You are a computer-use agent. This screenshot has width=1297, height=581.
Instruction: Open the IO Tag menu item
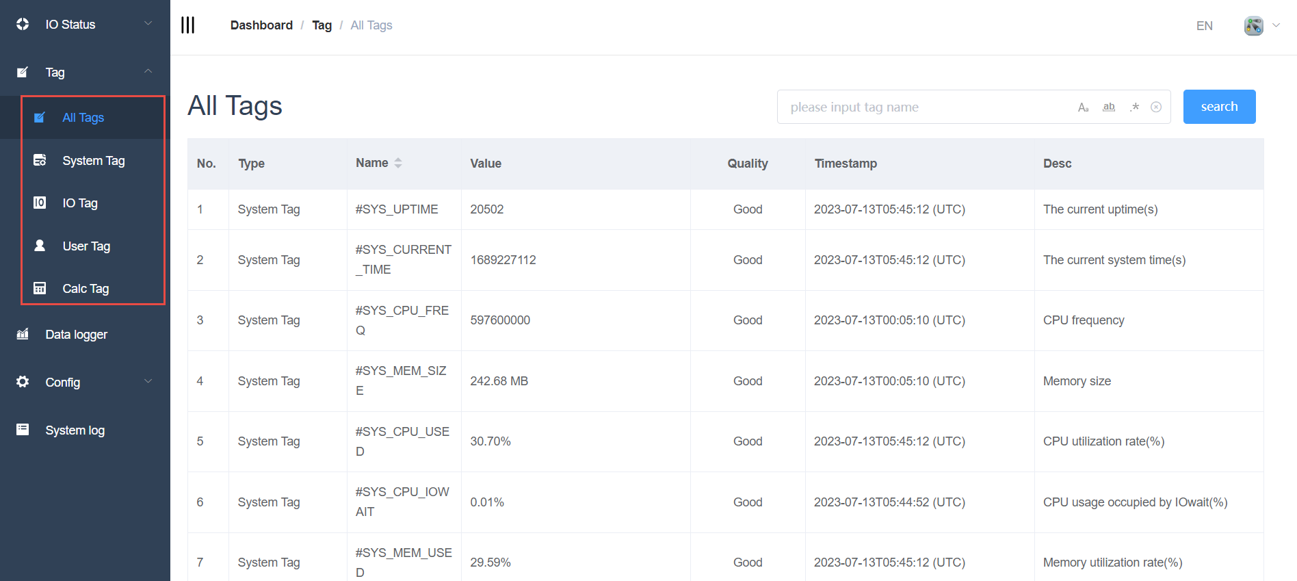coord(80,203)
